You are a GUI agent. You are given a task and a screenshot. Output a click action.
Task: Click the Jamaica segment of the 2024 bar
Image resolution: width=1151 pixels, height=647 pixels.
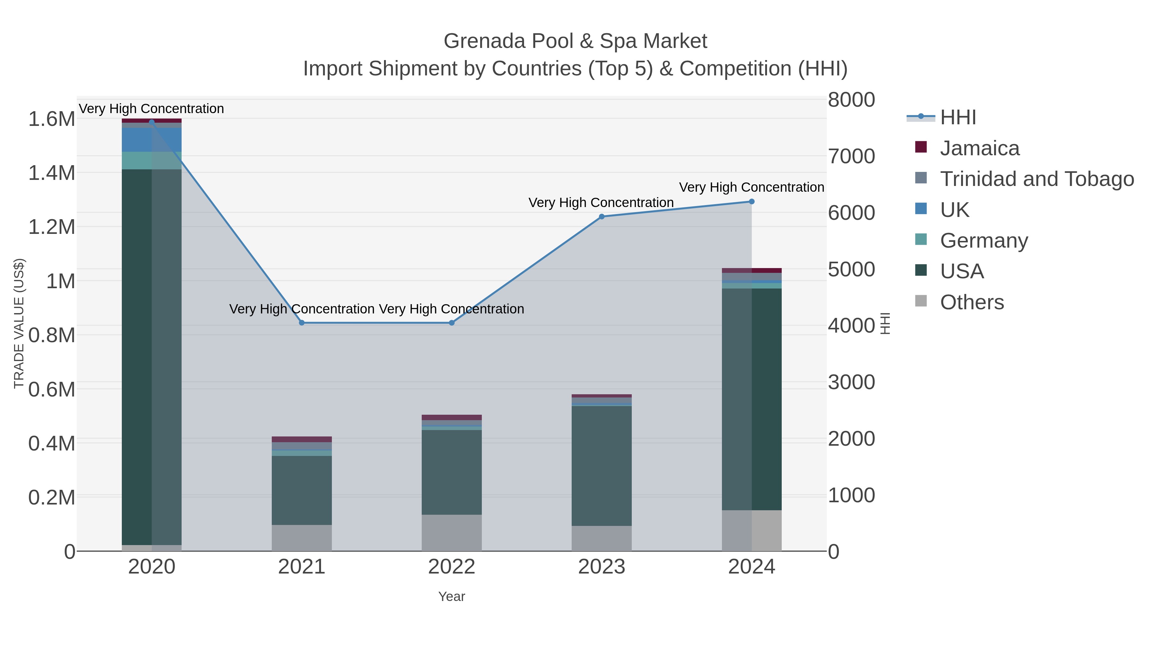[x=752, y=271]
